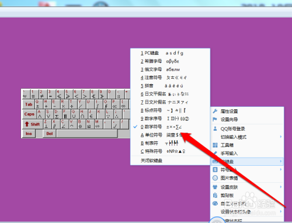Click the flag icon for 设置向导

[x=215, y=119]
